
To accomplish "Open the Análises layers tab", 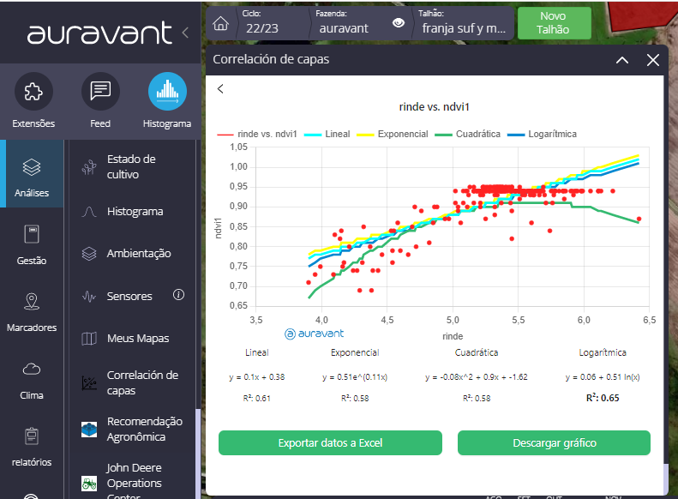I will (32, 174).
